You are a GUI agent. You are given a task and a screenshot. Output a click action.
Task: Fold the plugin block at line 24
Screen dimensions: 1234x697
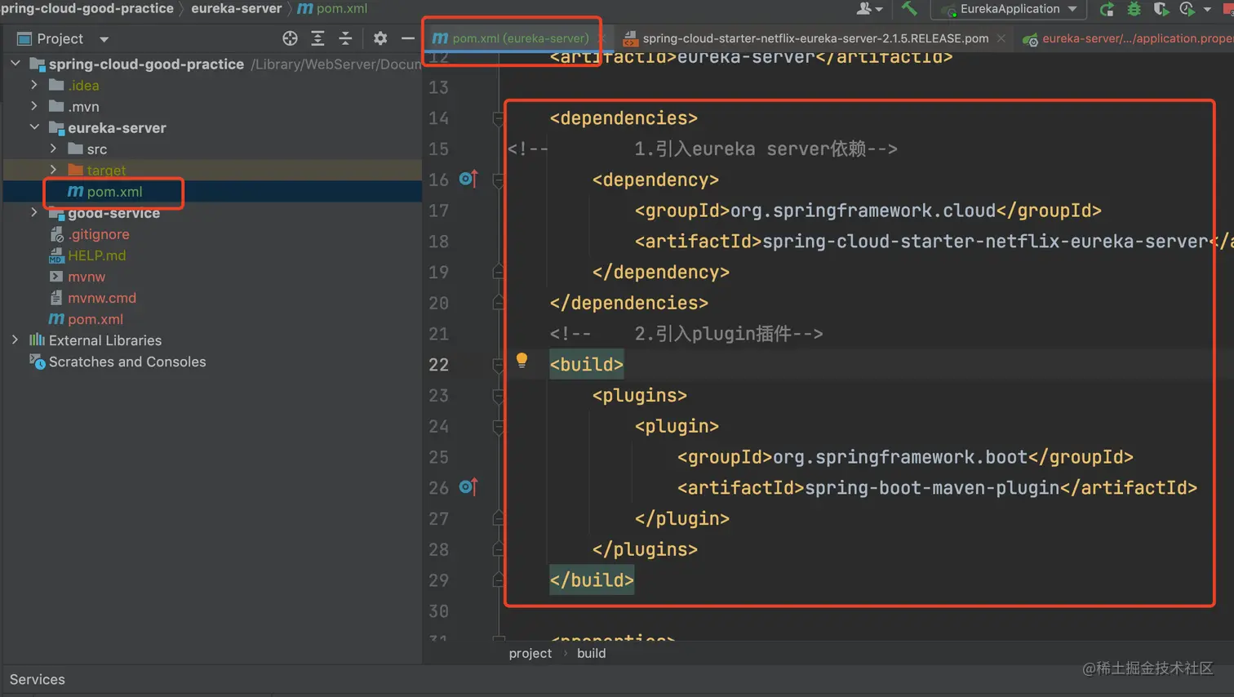point(498,427)
